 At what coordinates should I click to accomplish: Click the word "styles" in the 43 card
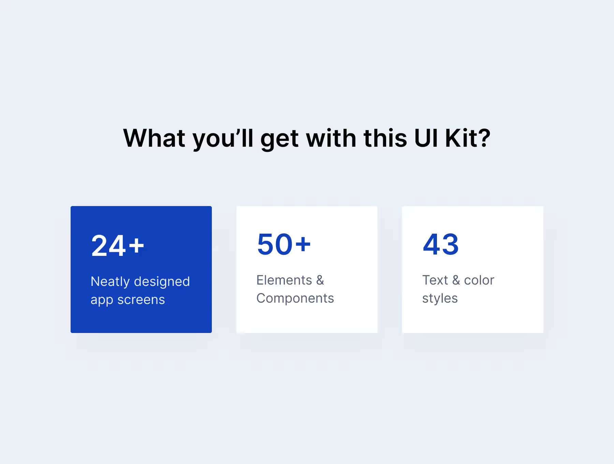click(440, 299)
